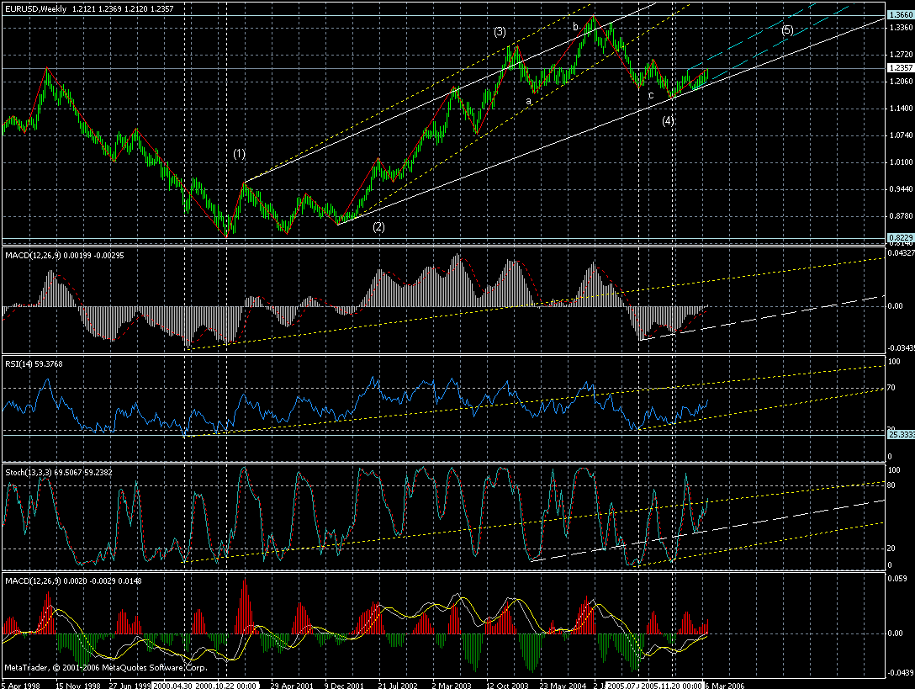Select Elliott wave label (4)
The height and width of the screenshot is (689, 915).
click(x=668, y=121)
